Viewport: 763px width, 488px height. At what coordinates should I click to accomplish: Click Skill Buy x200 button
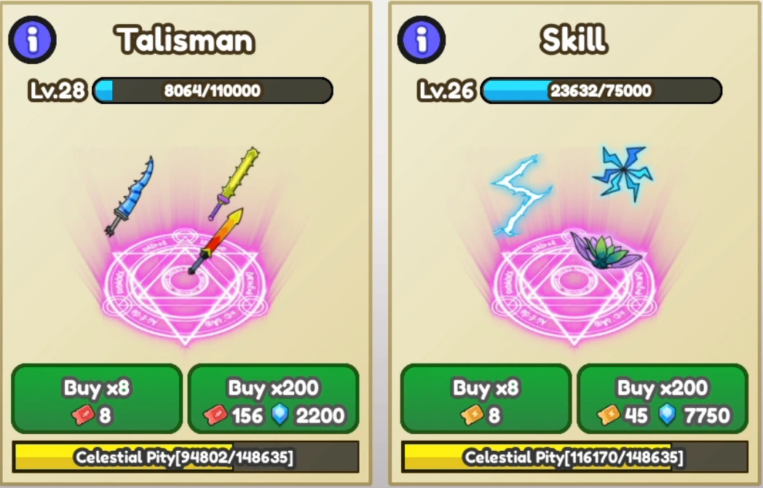coord(663,399)
